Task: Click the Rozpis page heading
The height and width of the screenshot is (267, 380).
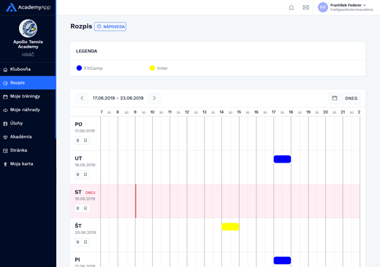Action: coord(81,26)
